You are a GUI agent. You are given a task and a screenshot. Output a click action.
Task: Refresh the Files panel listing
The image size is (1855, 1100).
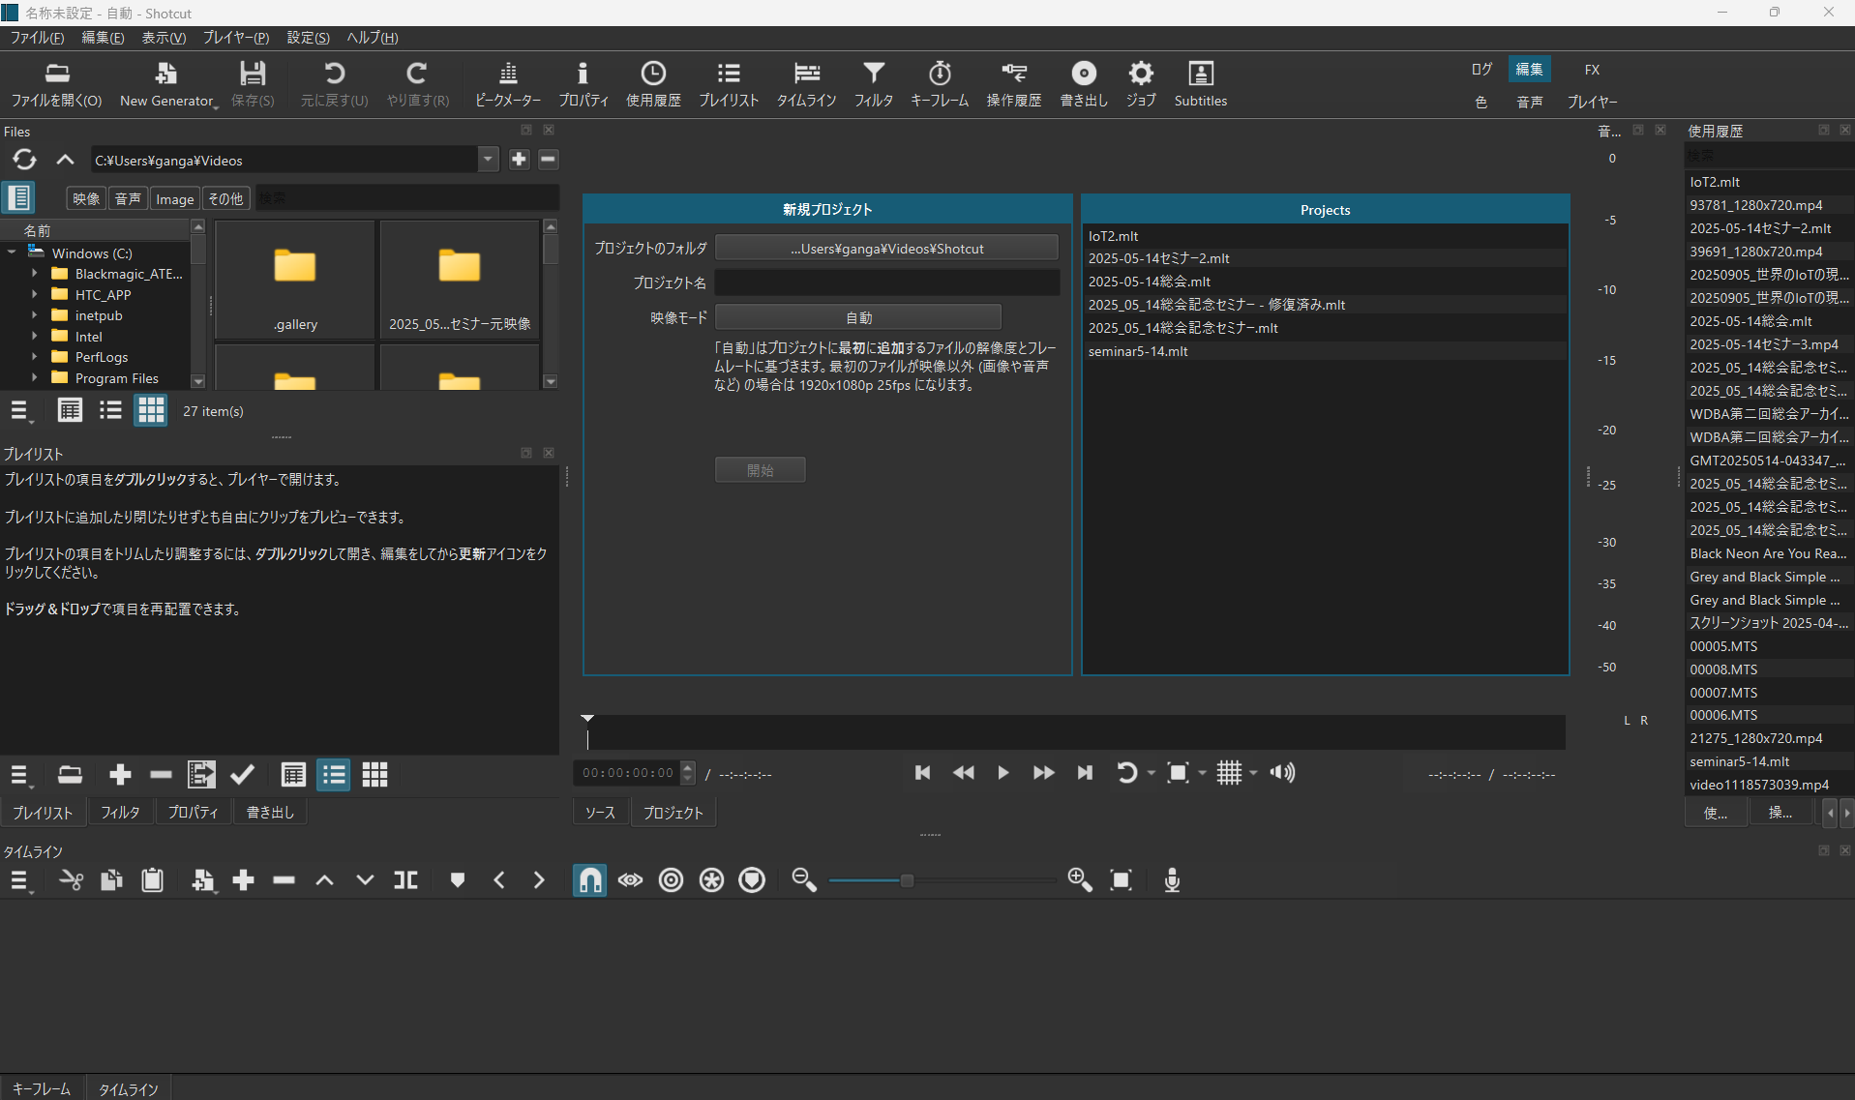pyautogui.click(x=24, y=160)
